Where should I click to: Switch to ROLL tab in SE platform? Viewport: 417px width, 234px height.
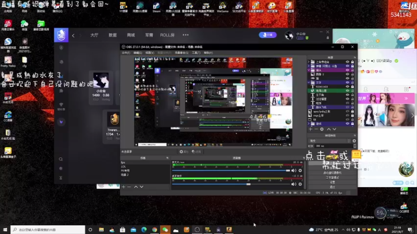[167, 35]
